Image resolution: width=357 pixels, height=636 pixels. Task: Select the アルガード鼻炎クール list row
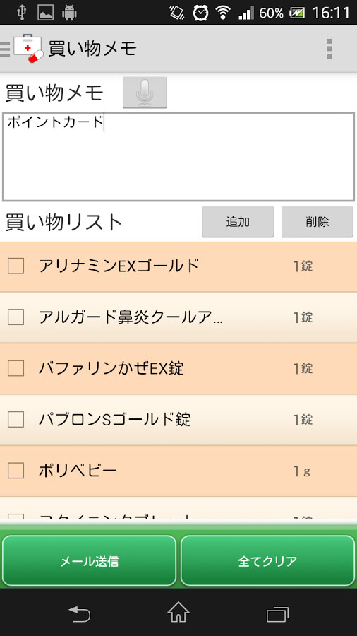pos(178,317)
